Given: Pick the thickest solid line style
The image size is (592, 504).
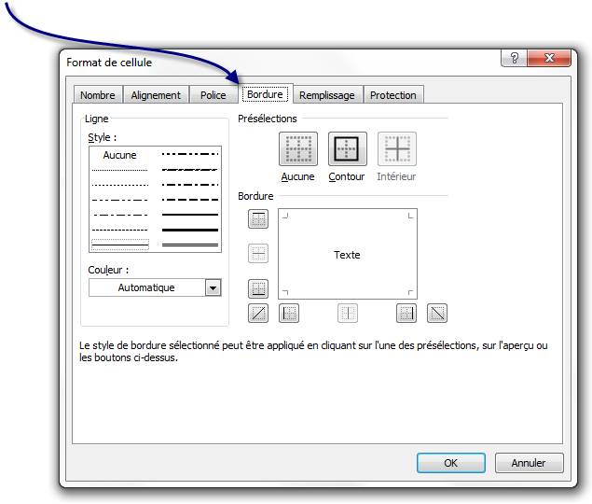Looking at the screenshot, I should (x=190, y=229).
